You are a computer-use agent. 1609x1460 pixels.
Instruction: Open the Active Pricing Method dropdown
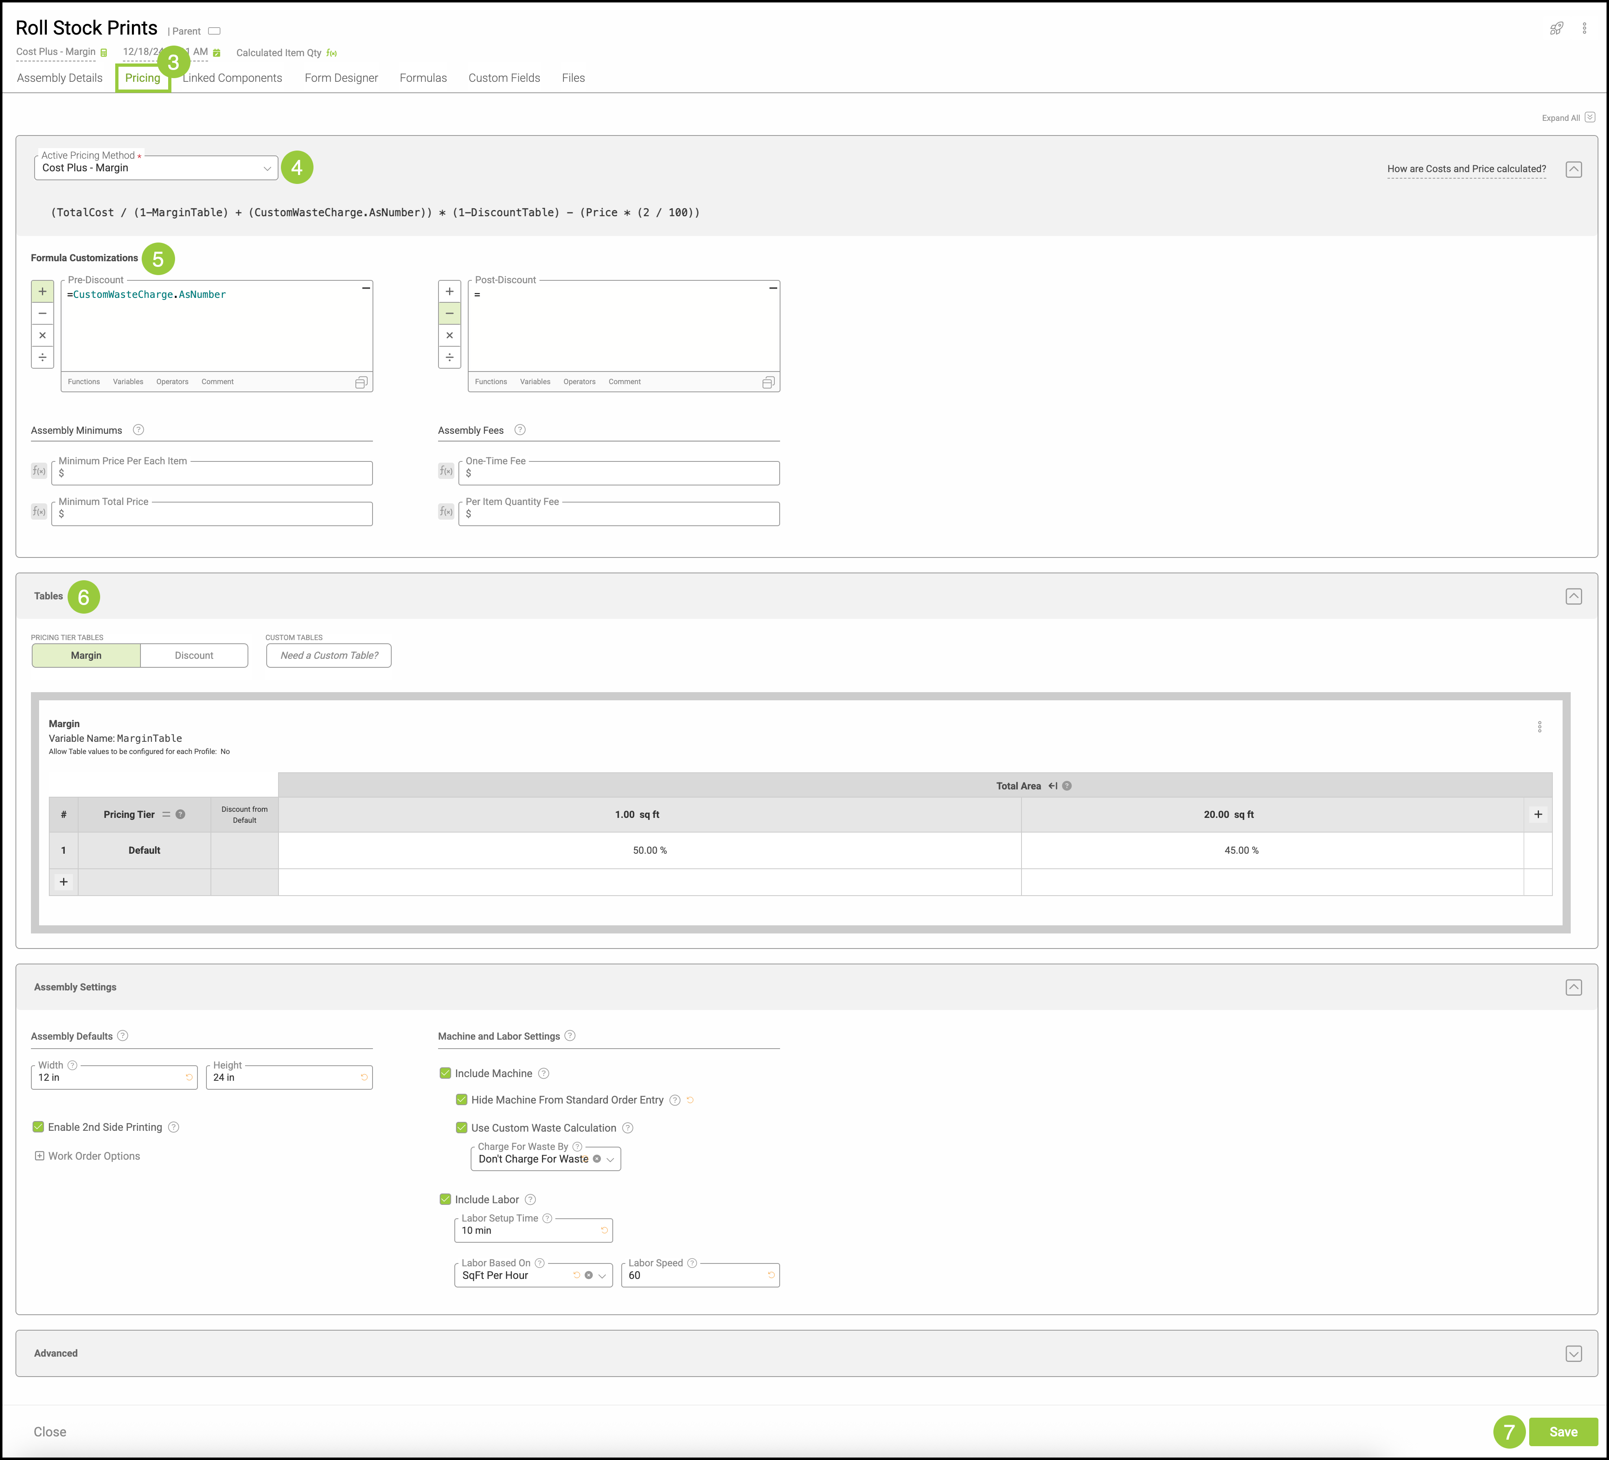156,168
